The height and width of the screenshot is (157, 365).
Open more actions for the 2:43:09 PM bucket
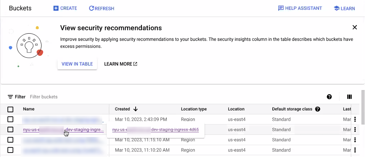355,119
